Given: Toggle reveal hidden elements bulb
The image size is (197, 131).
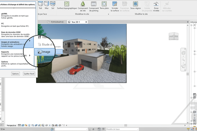Looking at the screenshot, I should click(x=50, y=125).
